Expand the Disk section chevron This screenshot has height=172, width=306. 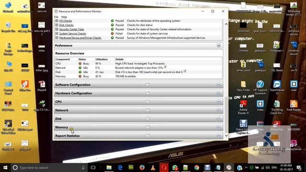(x=219, y=118)
